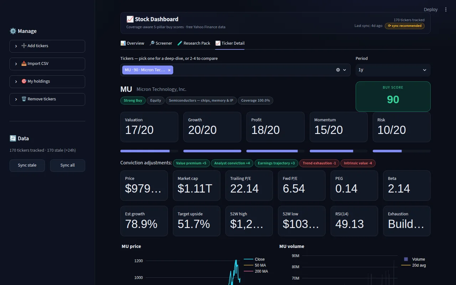Screen dimensions: 456x285
Task: Expand the Add tickers section
Action: coord(47,46)
